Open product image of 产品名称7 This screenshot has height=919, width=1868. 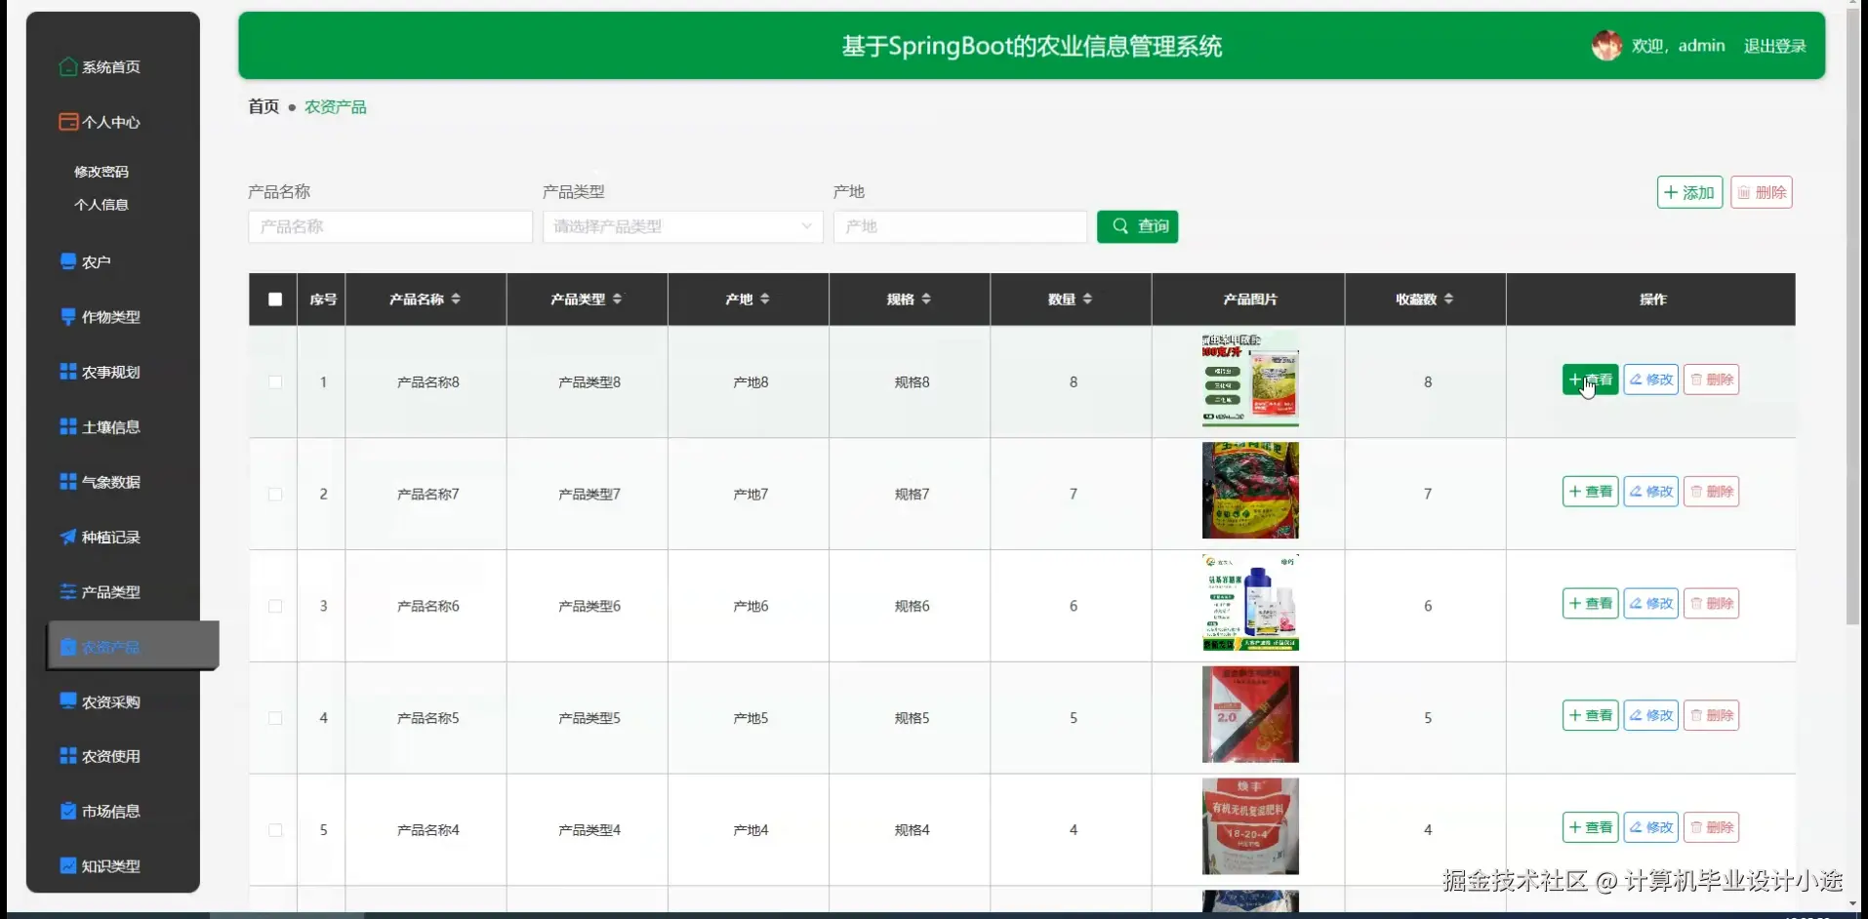click(x=1250, y=490)
